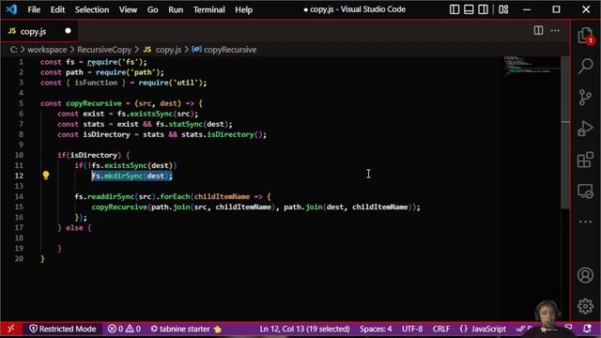The height and width of the screenshot is (338, 601).
Task: Expand the RecursiveCopy breadcrumb
Action: [104, 50]
